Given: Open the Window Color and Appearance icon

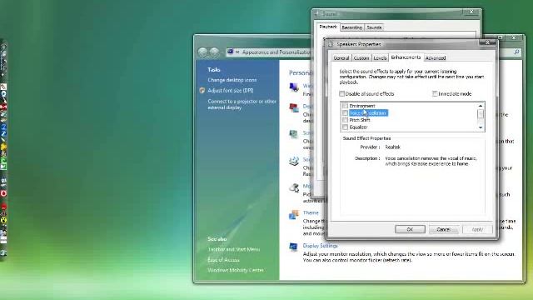Looking at the screenshot, I should click(x=294, y=87).
